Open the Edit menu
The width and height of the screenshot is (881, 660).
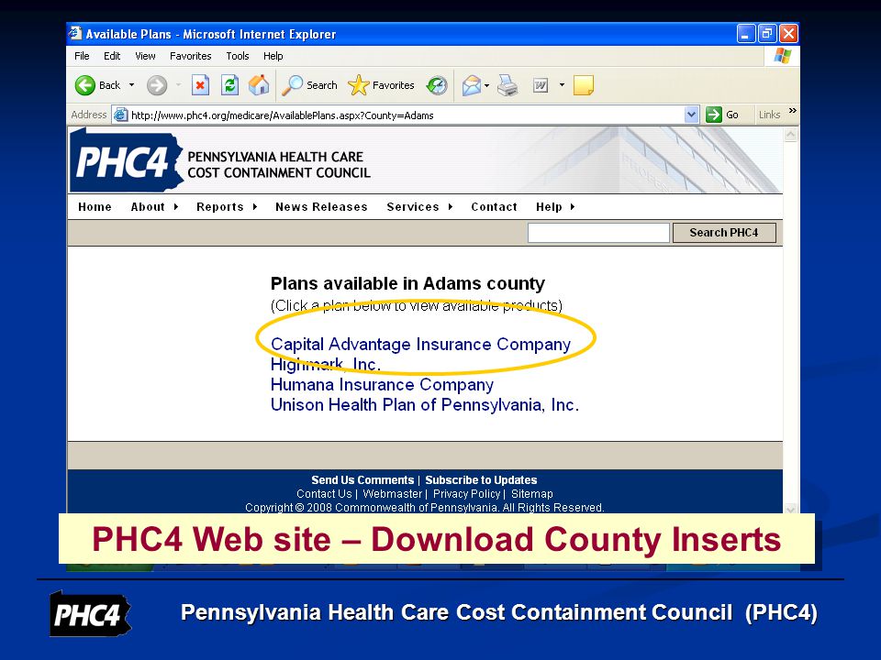[112, 56]
